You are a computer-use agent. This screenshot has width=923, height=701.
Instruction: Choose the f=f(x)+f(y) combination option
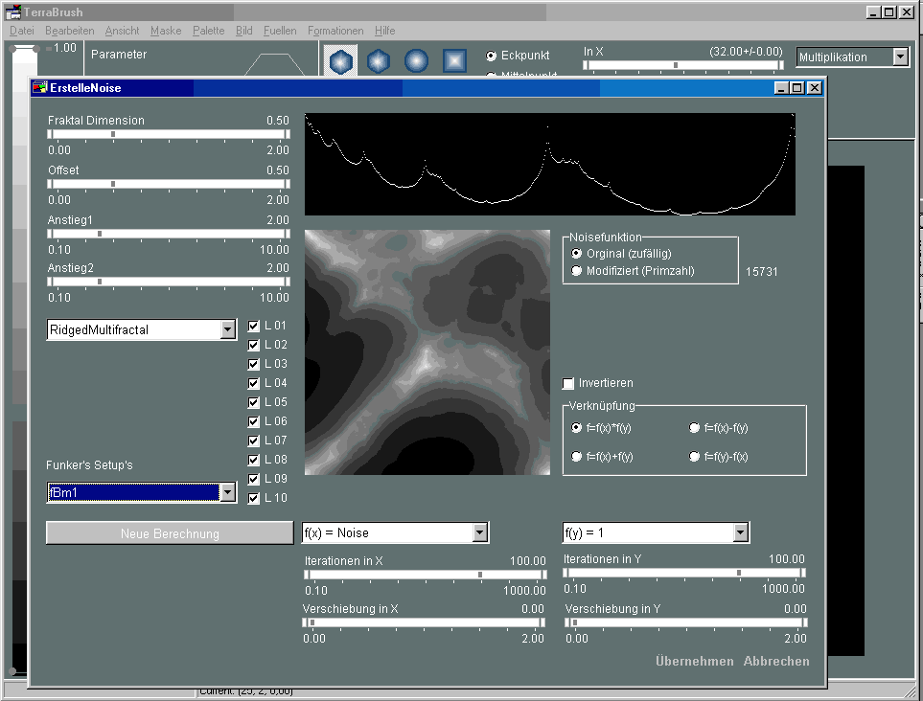point(577,457)
